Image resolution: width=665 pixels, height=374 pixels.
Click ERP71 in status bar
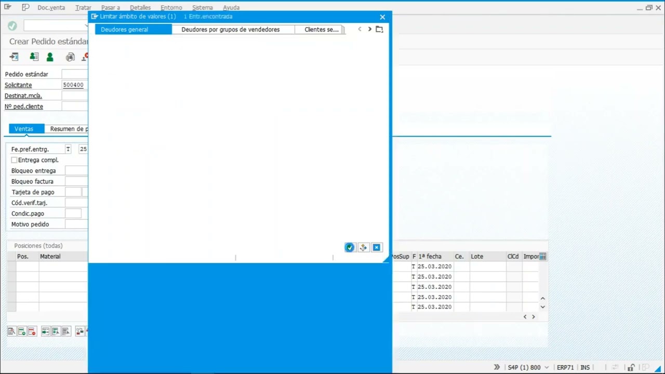click(565, 367)
